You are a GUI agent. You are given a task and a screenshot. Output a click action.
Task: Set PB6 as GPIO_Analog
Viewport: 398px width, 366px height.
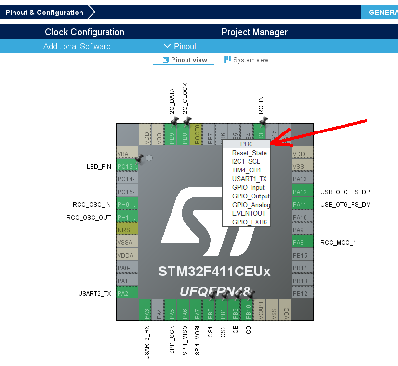pos(251,205)
